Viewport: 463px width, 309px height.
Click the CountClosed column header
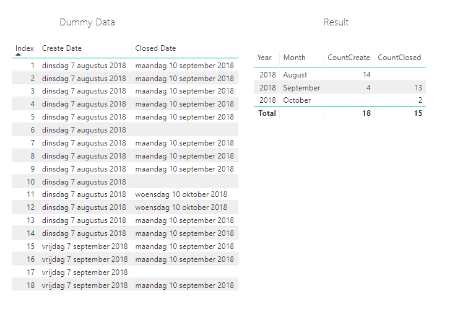pyautogui.click(x=399, y=58)
